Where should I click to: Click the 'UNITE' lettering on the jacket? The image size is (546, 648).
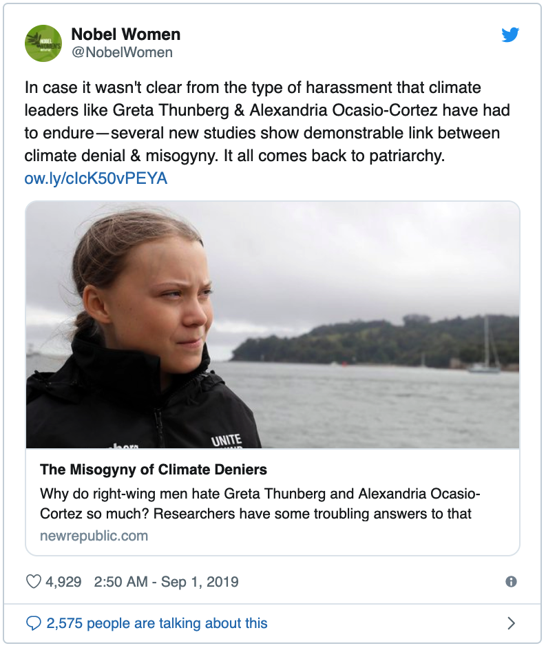tap(227, 439)
